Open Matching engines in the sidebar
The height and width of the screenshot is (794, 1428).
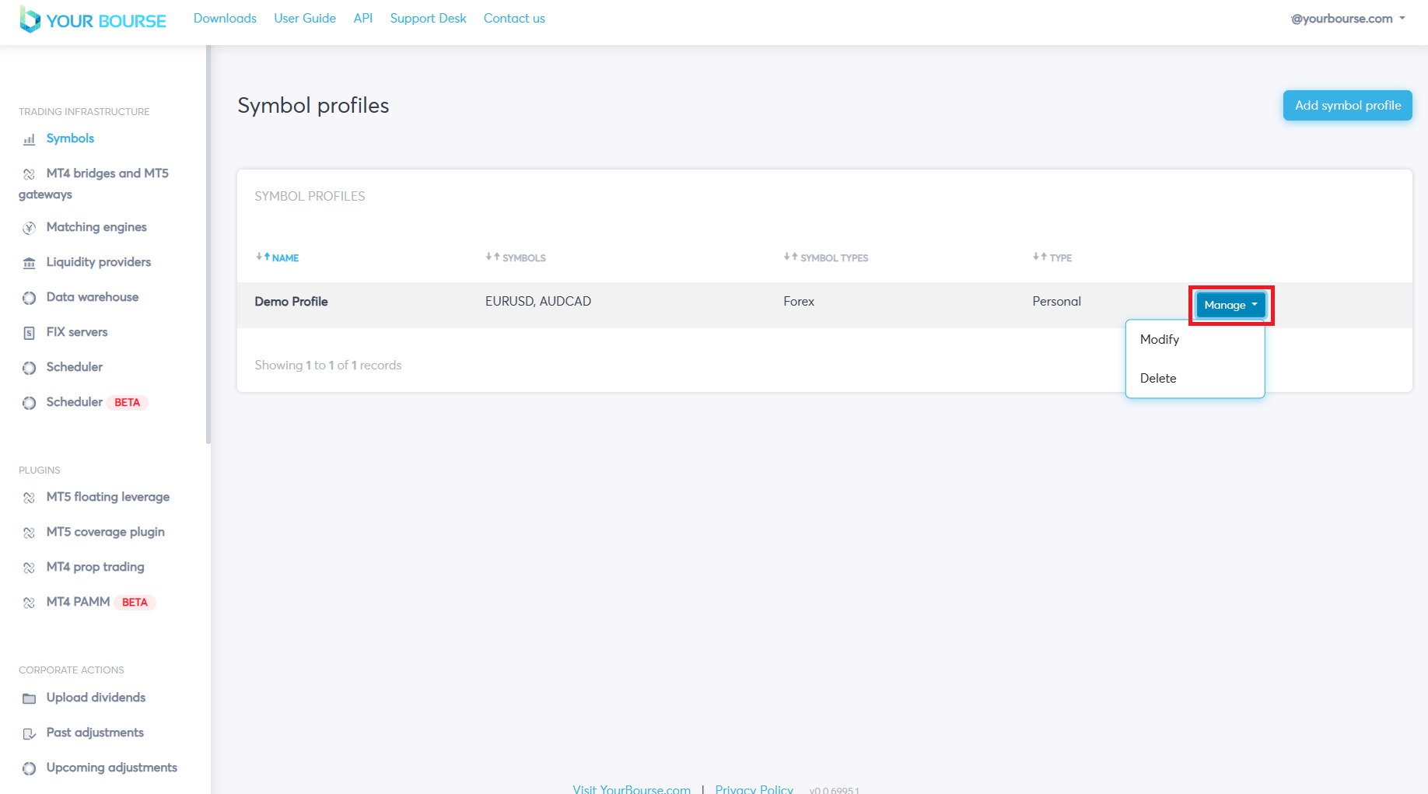point(96,227)
